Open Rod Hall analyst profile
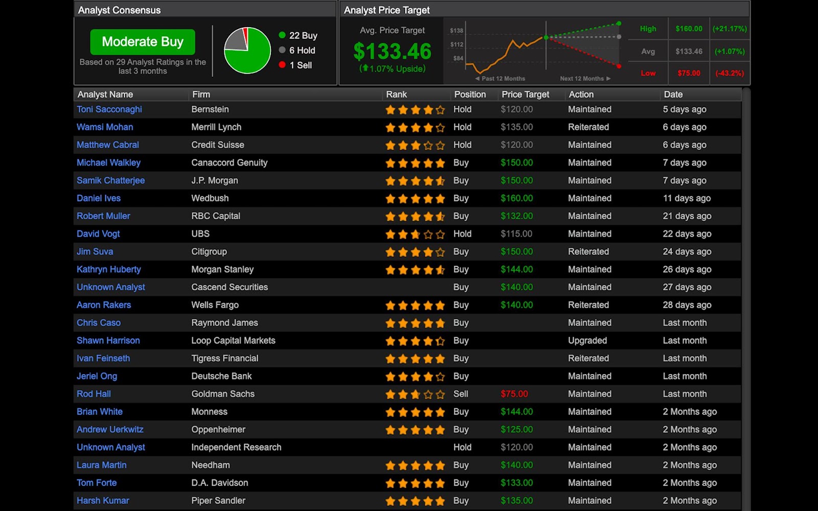The height and width of the screenshot is (511, 818). 94,394
